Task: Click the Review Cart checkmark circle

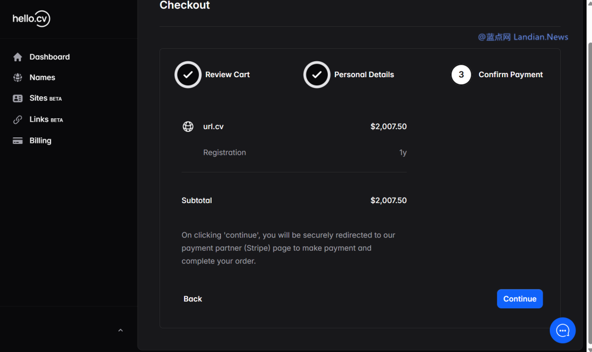Action: click(x=188, y=74)
